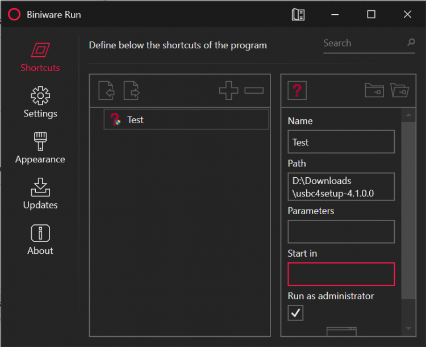The height and width of the screenshot is (347, 426).
Task: Click the export shortcuts file icon
Action: pyautogui.click(x=132, y=90)
